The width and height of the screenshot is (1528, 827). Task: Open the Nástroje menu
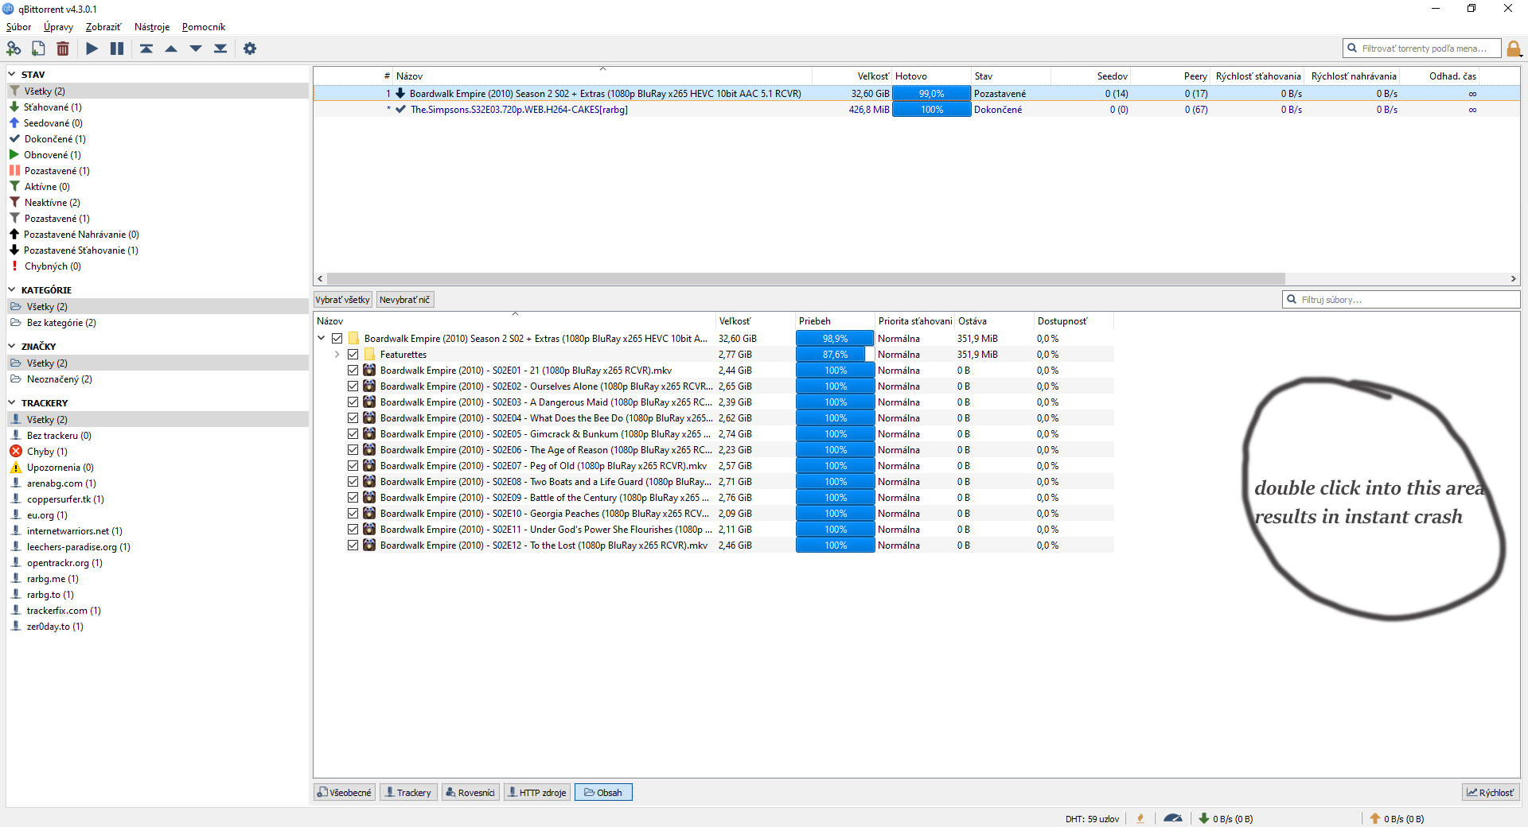[152, 27]
